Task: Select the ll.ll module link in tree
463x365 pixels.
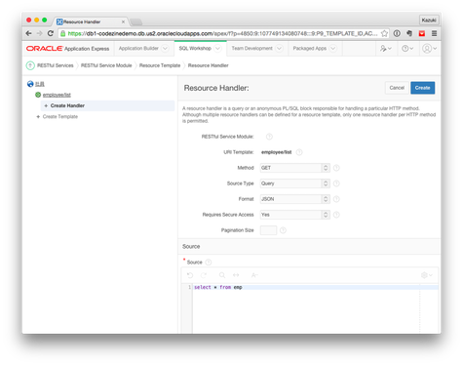Action: point(40,84)
